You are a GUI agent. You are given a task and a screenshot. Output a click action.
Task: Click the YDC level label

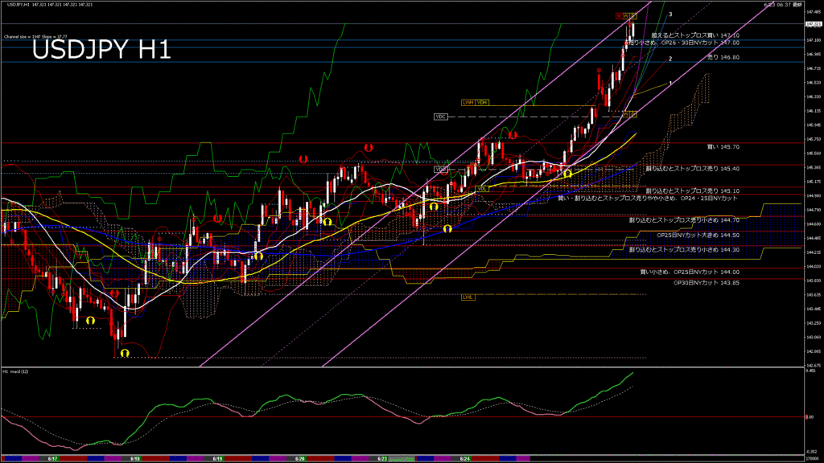point(440,117)
